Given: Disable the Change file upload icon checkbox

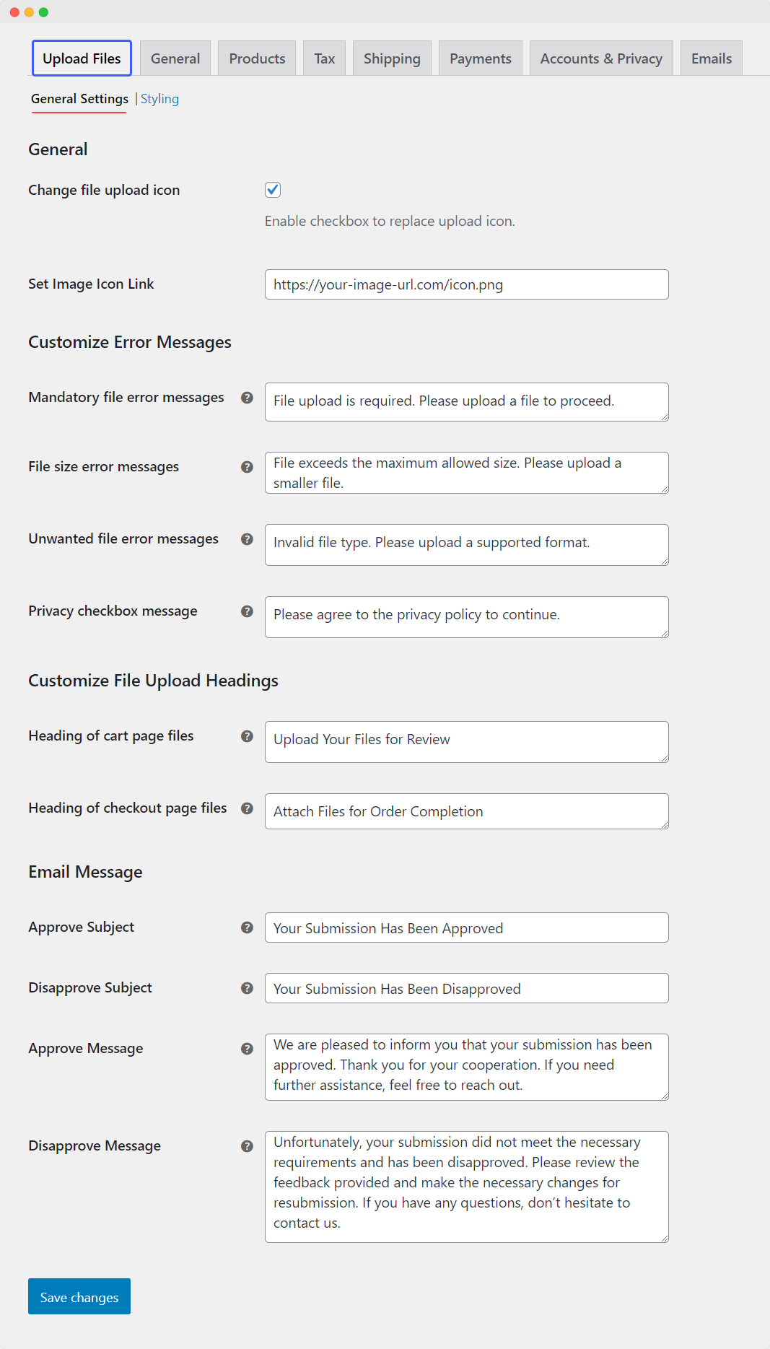Looking at the screenshot, I should coord(272,189).
